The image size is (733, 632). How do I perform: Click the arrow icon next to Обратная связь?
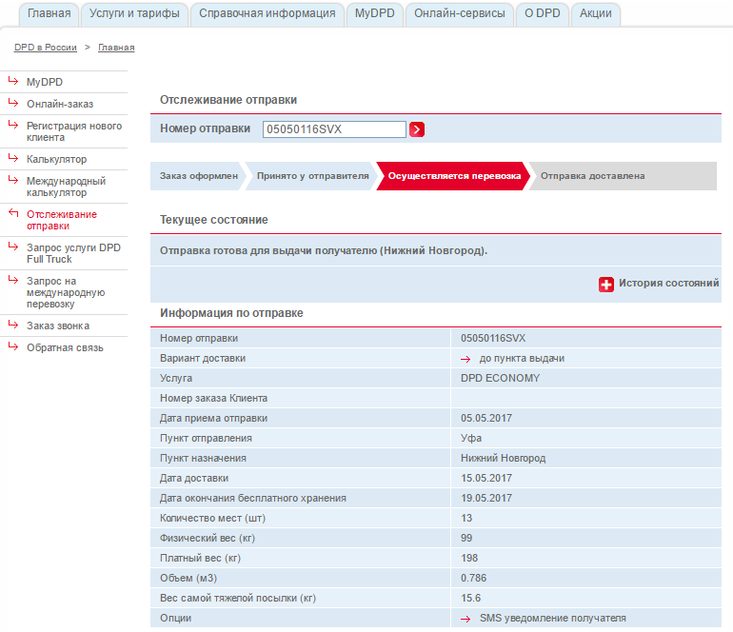pos(13,346)
